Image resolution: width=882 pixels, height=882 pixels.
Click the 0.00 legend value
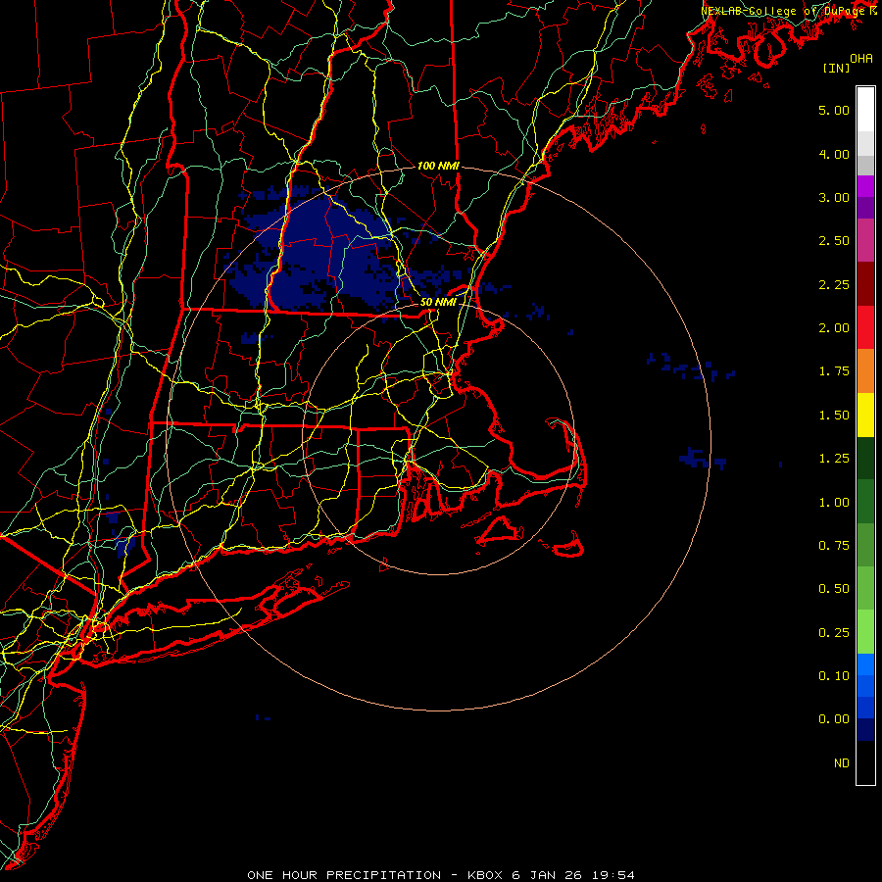tap(834, 719)
